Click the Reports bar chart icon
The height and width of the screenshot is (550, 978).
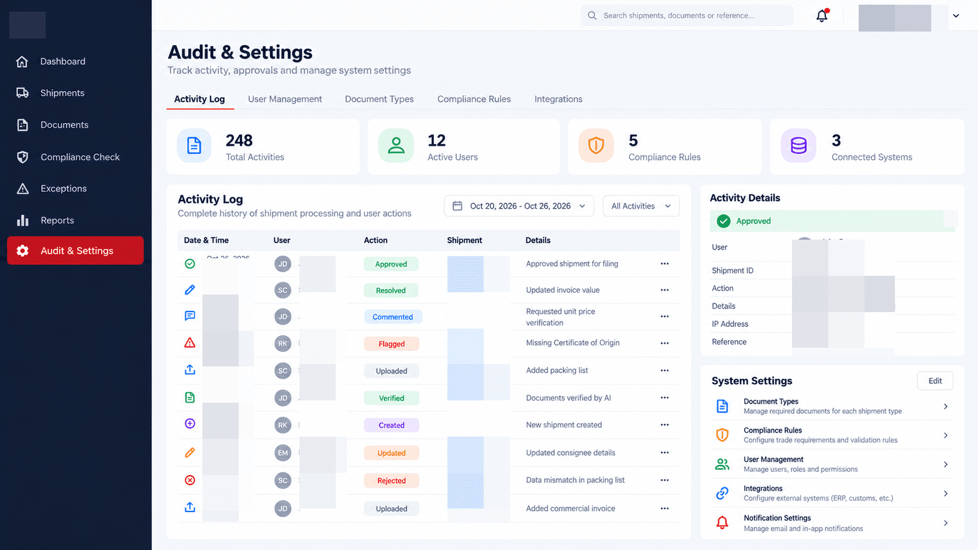pyautogui.click(x=22, y=220)
